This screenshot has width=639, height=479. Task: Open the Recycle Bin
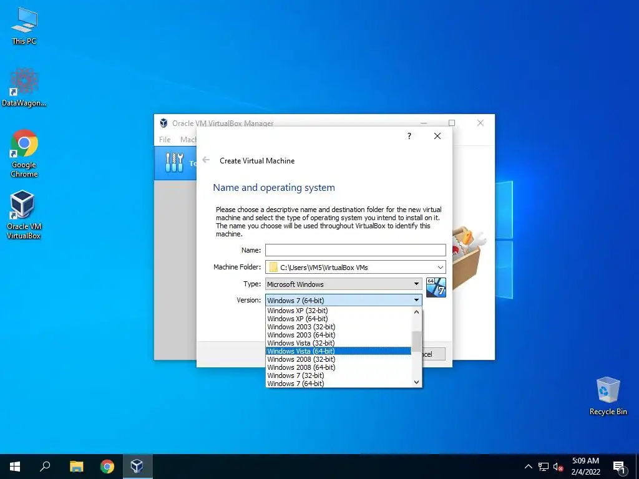[608, 396]
